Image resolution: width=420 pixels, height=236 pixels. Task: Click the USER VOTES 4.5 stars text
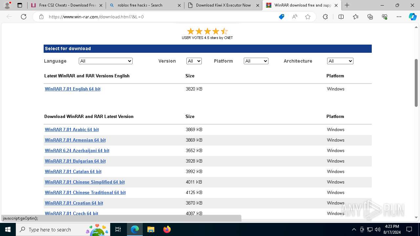[x=207, y=38]
